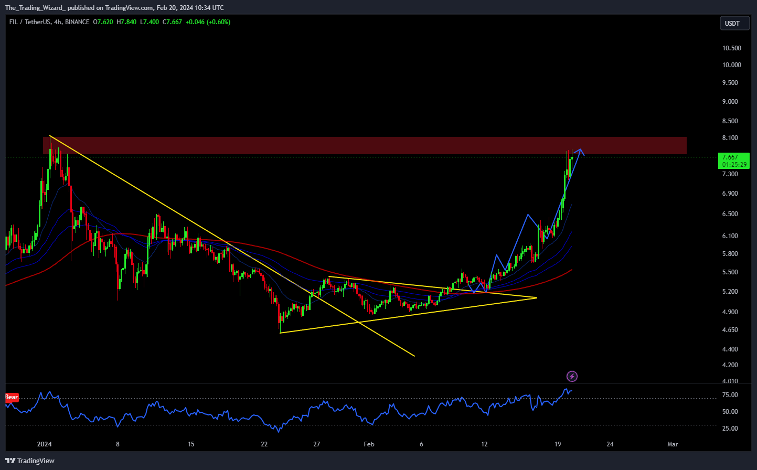Click FIL / TetherUS symbol title

pyautogui.click(x=30, y=22)
